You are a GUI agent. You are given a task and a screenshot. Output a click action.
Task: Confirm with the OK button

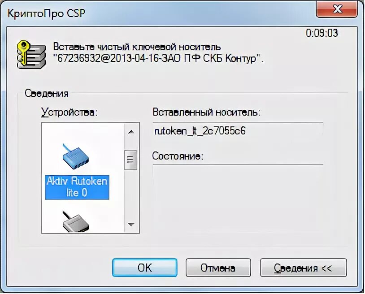coord(144,268)
